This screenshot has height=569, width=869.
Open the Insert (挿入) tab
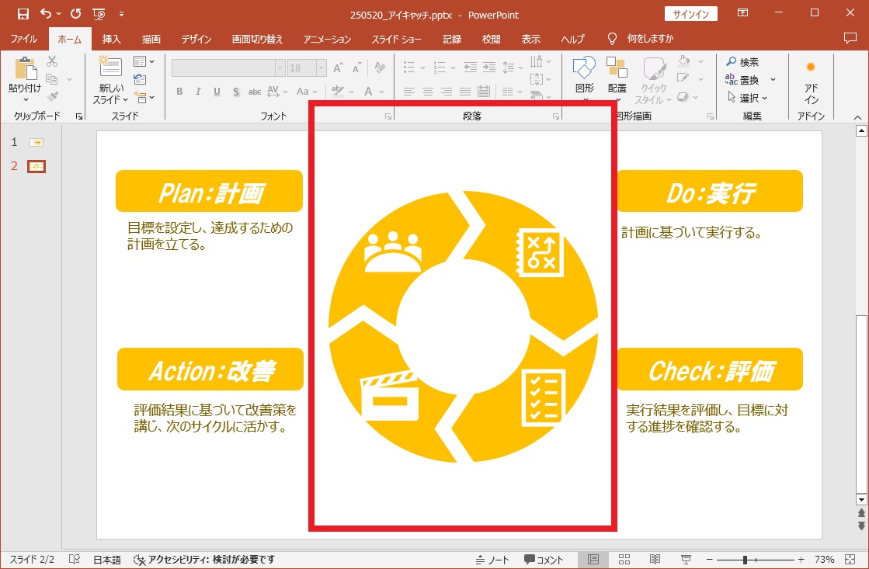point(111,39)
